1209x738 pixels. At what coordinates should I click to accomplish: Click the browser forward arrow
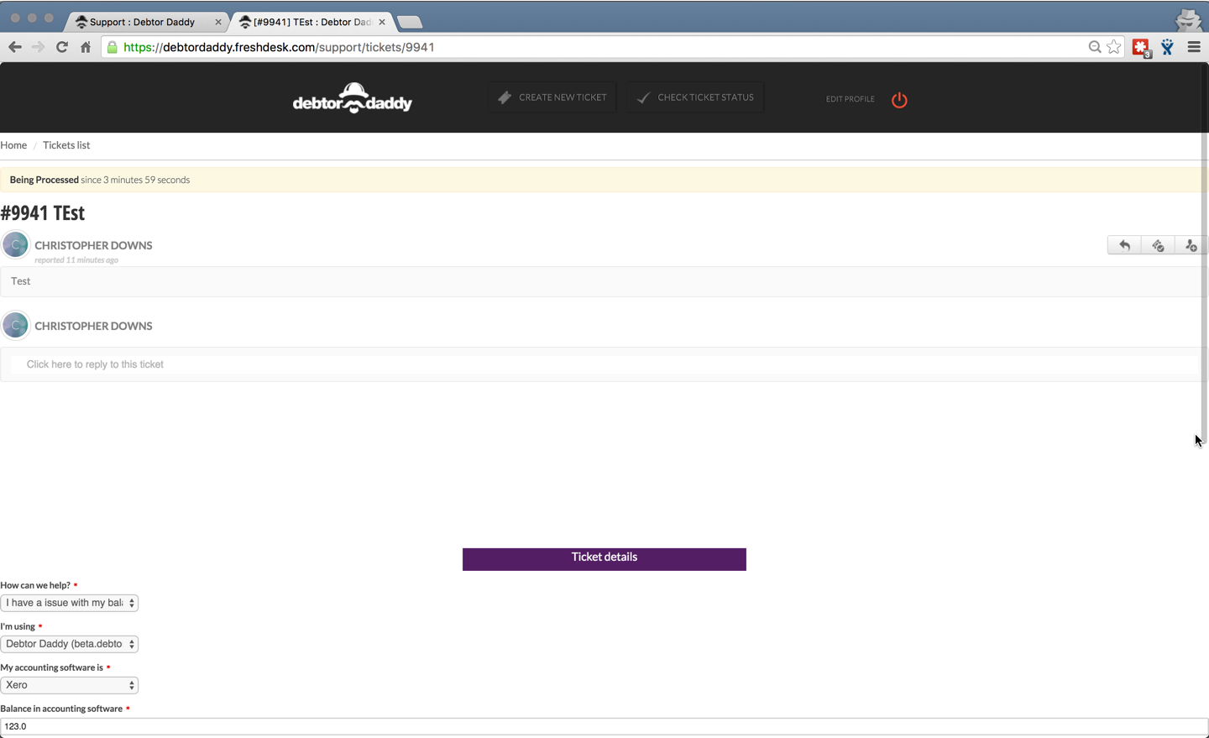pos(38,47)
